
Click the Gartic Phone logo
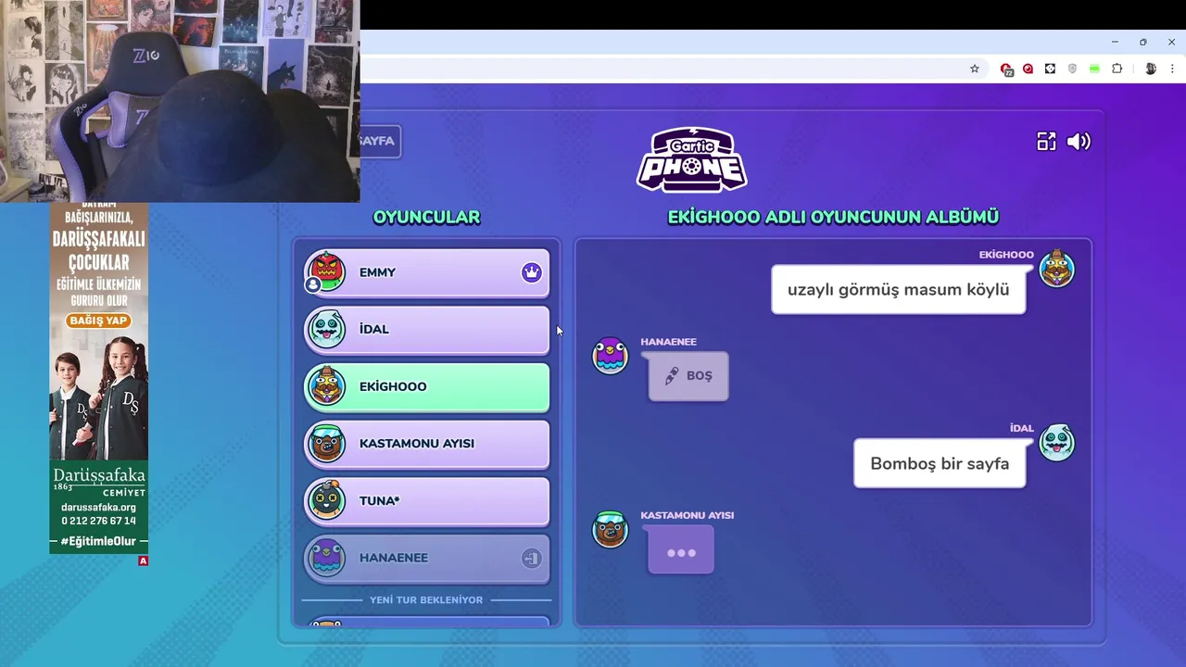691,160
